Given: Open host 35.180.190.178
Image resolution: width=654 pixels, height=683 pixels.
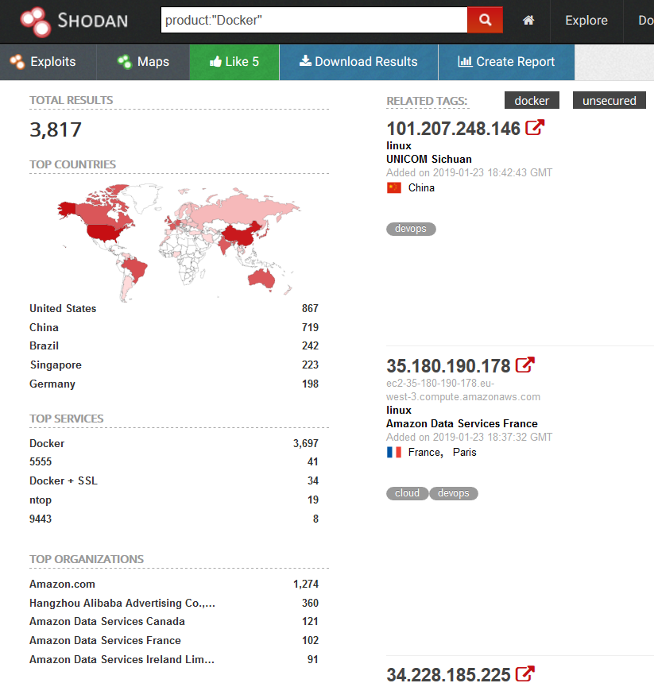Looking at the screenshot, I should [448, 366].
